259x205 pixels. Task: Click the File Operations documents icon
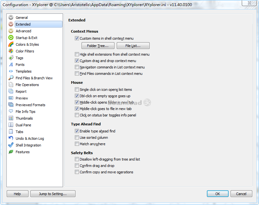click(11, 84)
